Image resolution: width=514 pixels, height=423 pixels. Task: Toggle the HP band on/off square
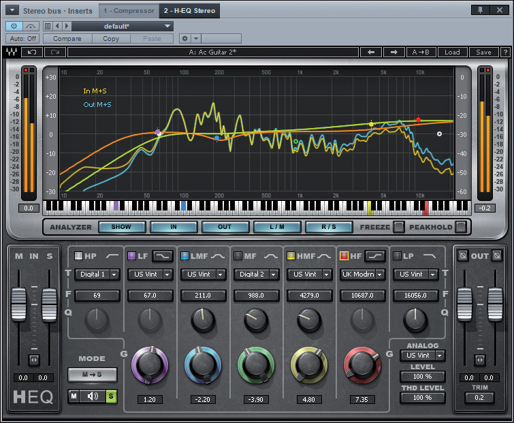coord(78,255)
